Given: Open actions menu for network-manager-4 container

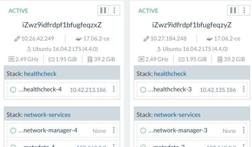Looking at the screenshot, I should (114, 130).
